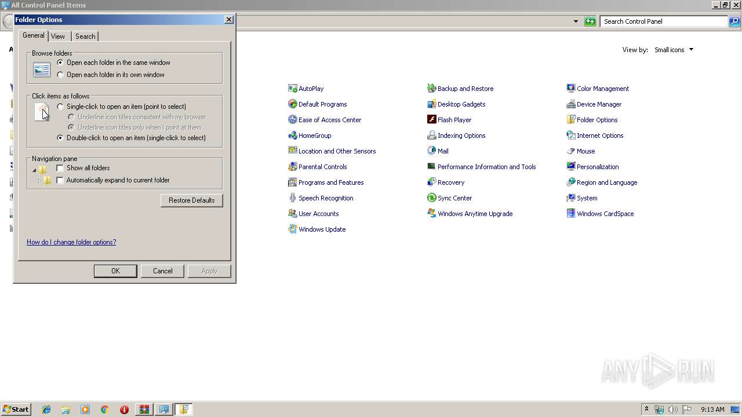
Task: Open Sync Center
Action: coord(449,198)
